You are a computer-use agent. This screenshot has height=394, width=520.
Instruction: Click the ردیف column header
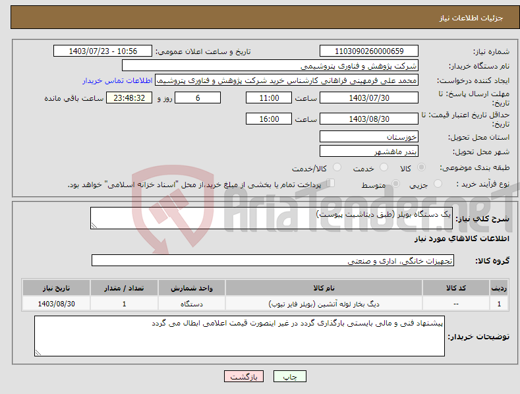pyautogui.click(x=499, y=288)
